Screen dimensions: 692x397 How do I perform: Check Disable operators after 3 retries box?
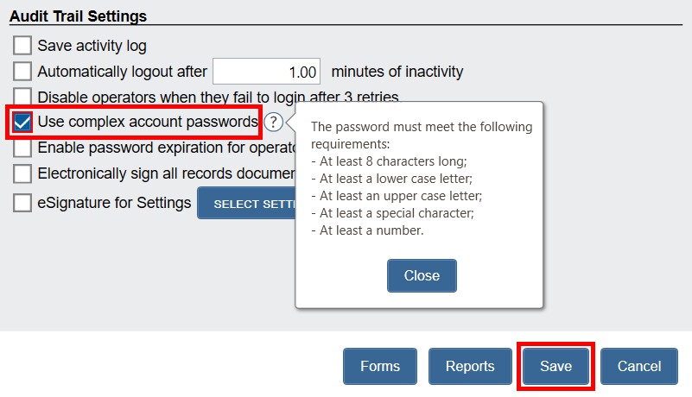tap(22, 97)
